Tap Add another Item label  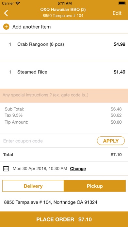click(31, 27)
